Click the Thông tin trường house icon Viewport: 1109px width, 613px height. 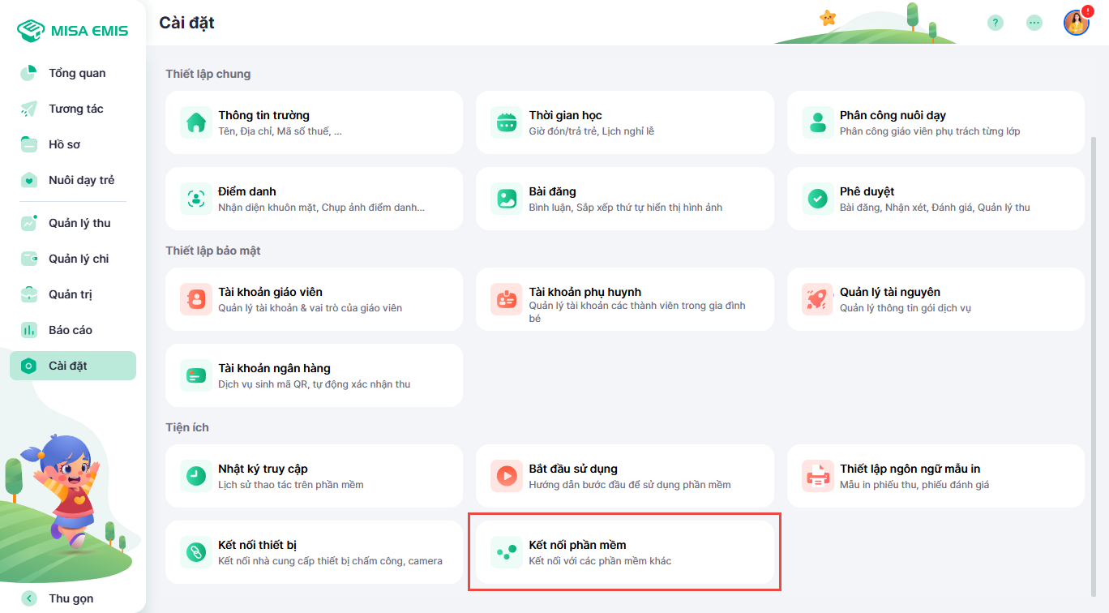coord(196,122)
